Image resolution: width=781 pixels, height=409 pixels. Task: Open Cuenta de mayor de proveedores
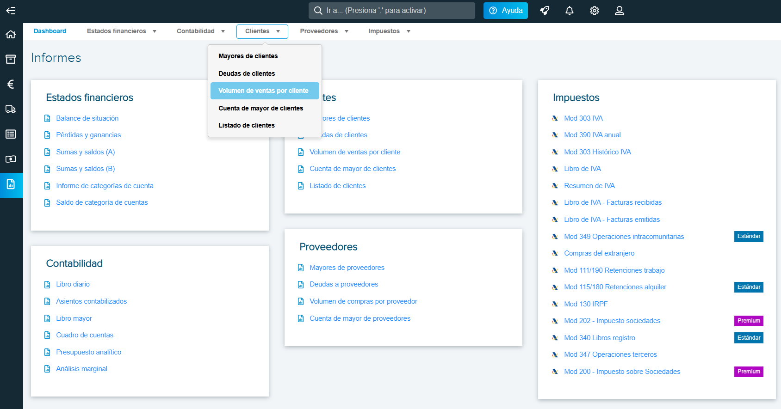pyautogui.click(x=360, y=318)
